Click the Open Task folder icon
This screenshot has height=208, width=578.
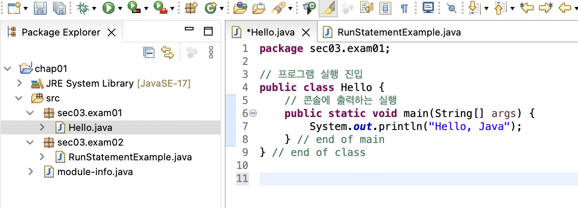[259, 7]
